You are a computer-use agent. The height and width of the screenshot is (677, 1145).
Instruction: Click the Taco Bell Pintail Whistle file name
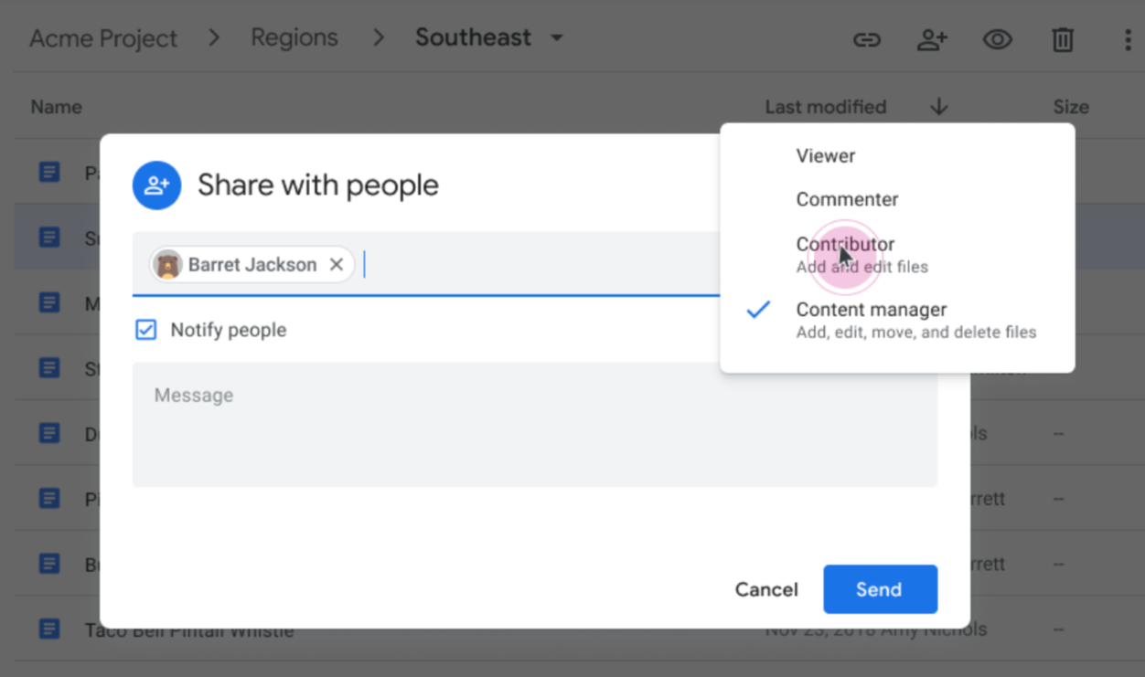[x=189, y=630]
